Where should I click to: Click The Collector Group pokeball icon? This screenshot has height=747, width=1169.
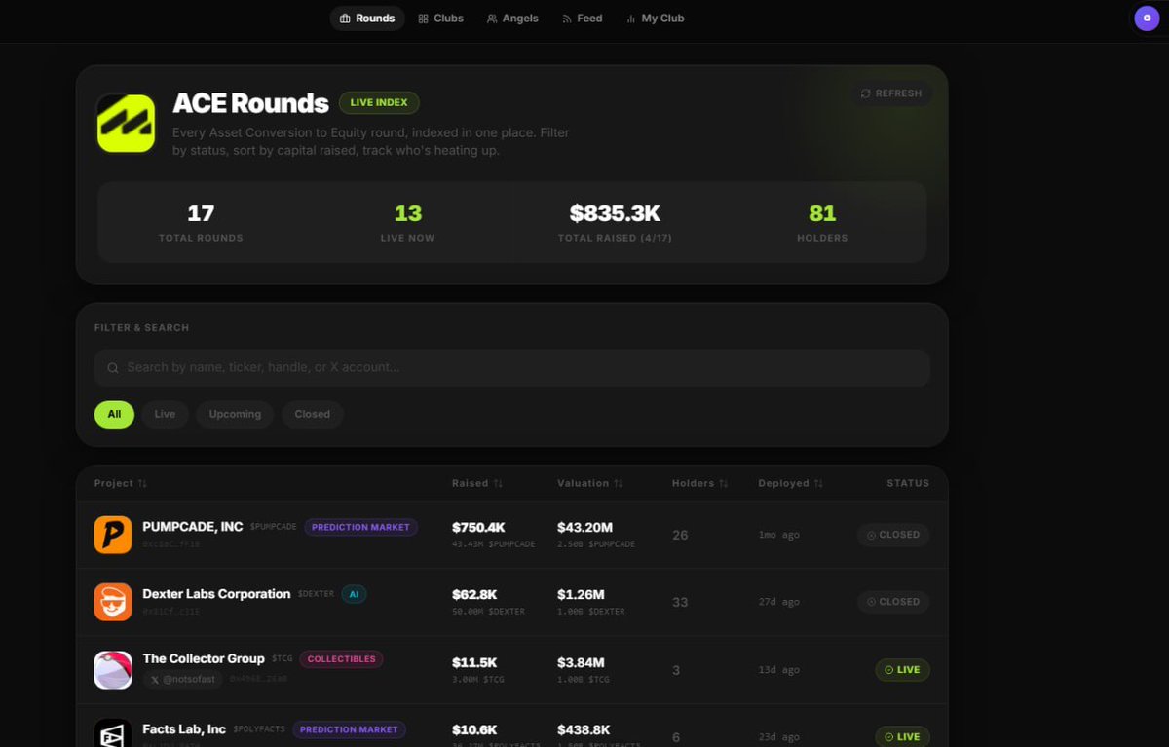[113, 670]
